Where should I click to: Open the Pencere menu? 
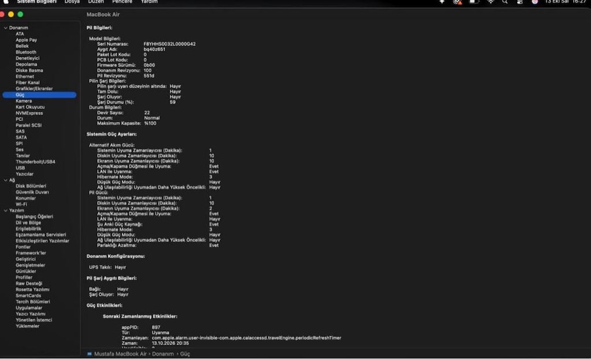pos(122,2)
